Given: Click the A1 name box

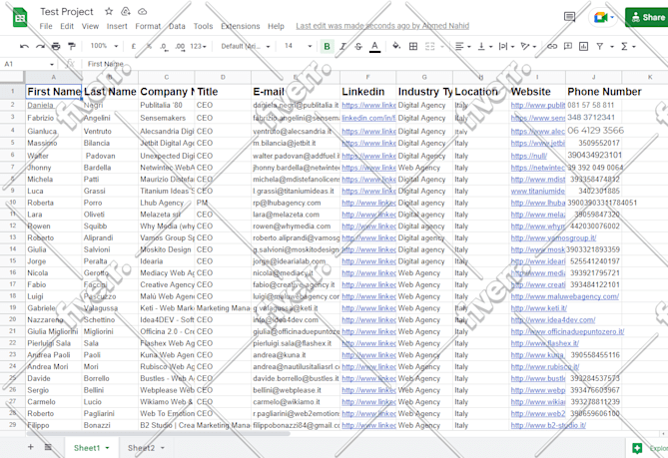Looking at the screenshot, I should click(29, 64).
